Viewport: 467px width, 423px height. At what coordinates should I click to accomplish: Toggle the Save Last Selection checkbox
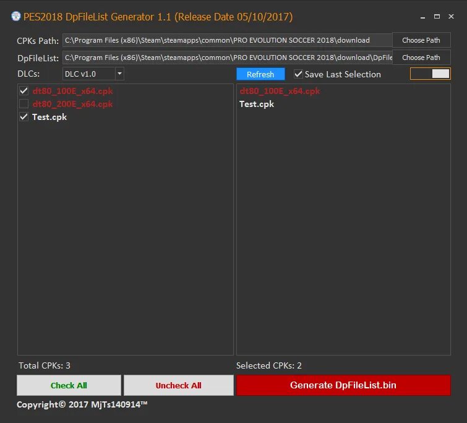point(298,74)
